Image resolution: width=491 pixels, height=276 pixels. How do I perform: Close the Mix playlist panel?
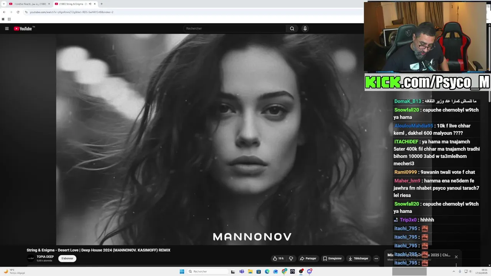[456, 256]
